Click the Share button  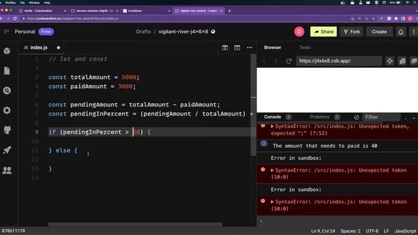point(323,32)
